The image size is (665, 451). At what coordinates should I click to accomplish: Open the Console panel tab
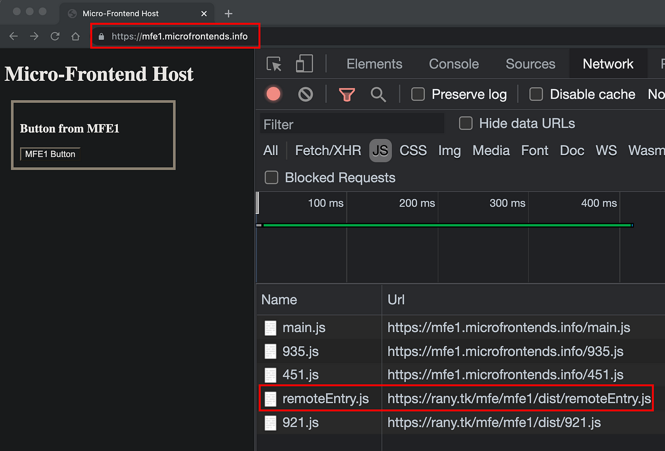[454, 64]
